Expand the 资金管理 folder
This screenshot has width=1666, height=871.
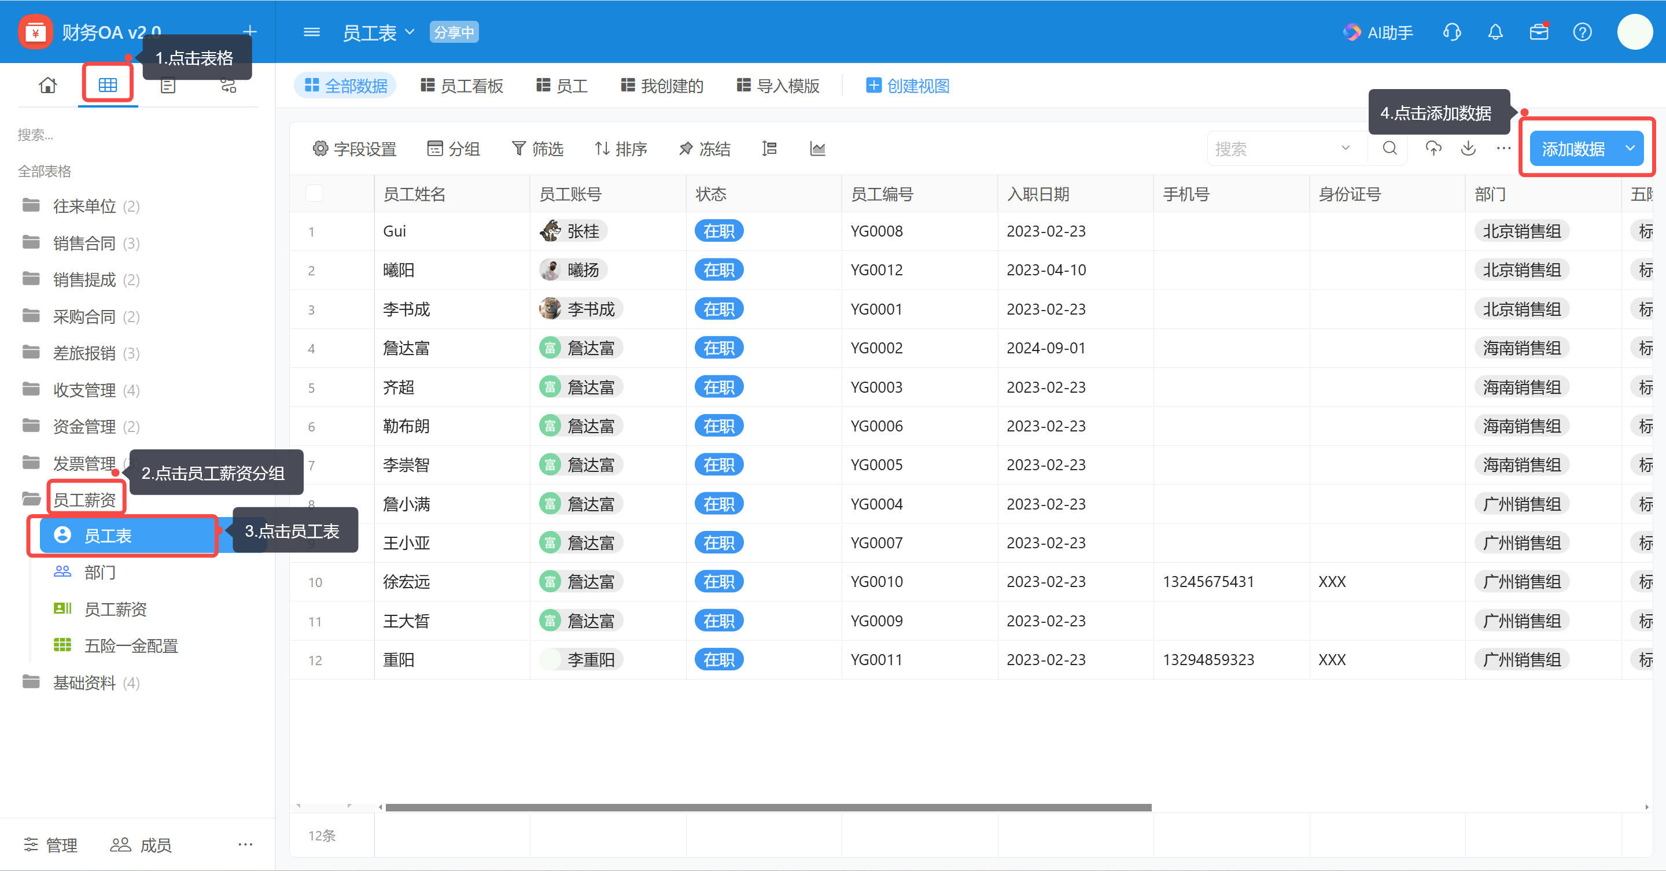tap(81, 427)
